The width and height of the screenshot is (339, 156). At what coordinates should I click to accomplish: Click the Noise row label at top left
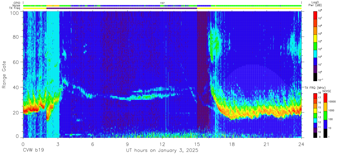pyautogui.click(x=17, y=6)
